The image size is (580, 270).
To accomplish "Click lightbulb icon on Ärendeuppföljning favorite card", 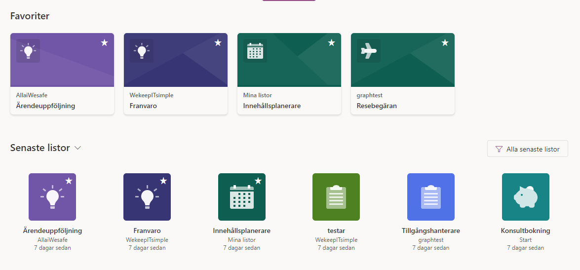I will tap(28, 51).
